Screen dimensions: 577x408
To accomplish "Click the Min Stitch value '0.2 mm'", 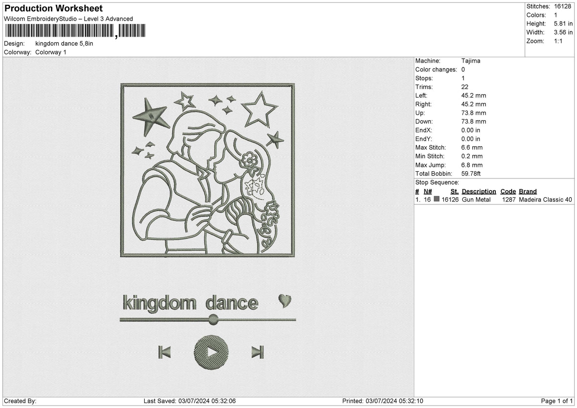I will coord(472,156).
